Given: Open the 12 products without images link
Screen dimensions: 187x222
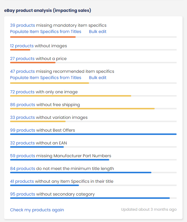Looking at the screenshot, I should (x=22, y=46).
